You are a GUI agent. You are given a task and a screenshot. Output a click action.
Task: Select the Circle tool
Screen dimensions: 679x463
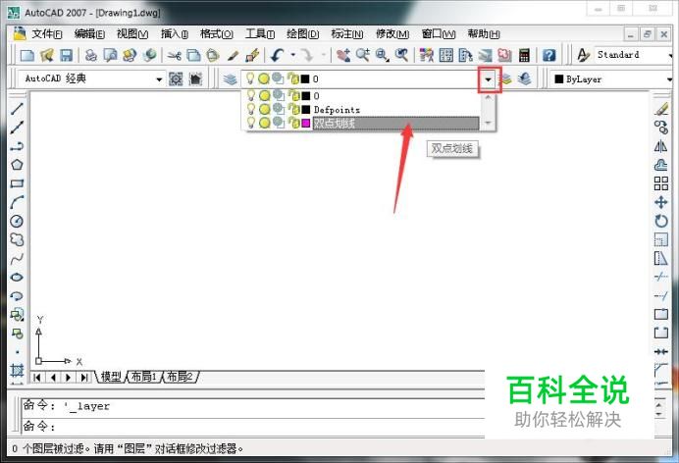click(x=17, y=221)
